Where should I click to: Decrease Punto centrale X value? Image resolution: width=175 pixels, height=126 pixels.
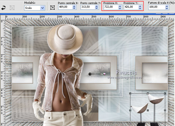click(74, 8)
